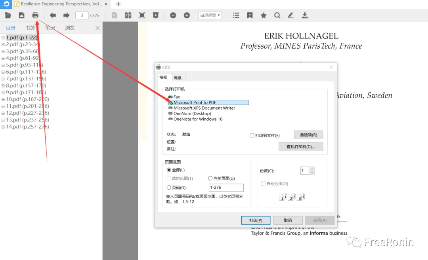Add a bookmark with the bookmark icon
The width and height of the screenshot is (428, 260).
[x=250, y=15]
